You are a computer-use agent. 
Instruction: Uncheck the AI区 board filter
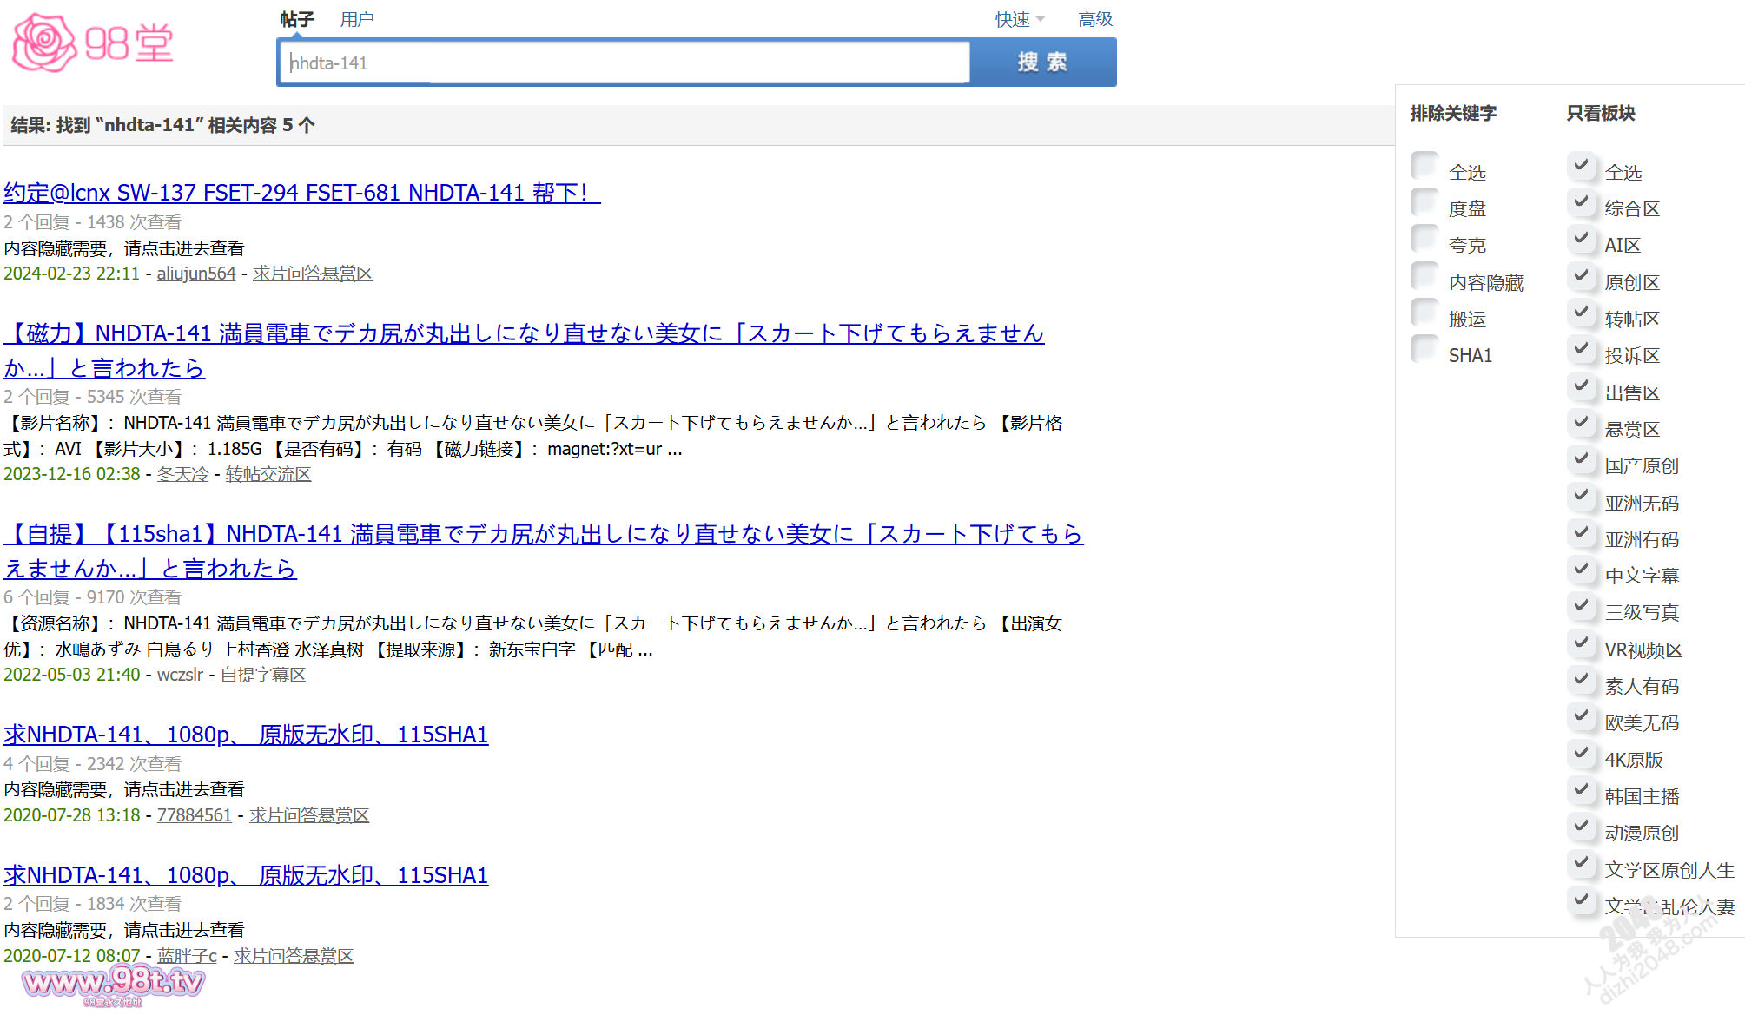(x=1582, y=239)
